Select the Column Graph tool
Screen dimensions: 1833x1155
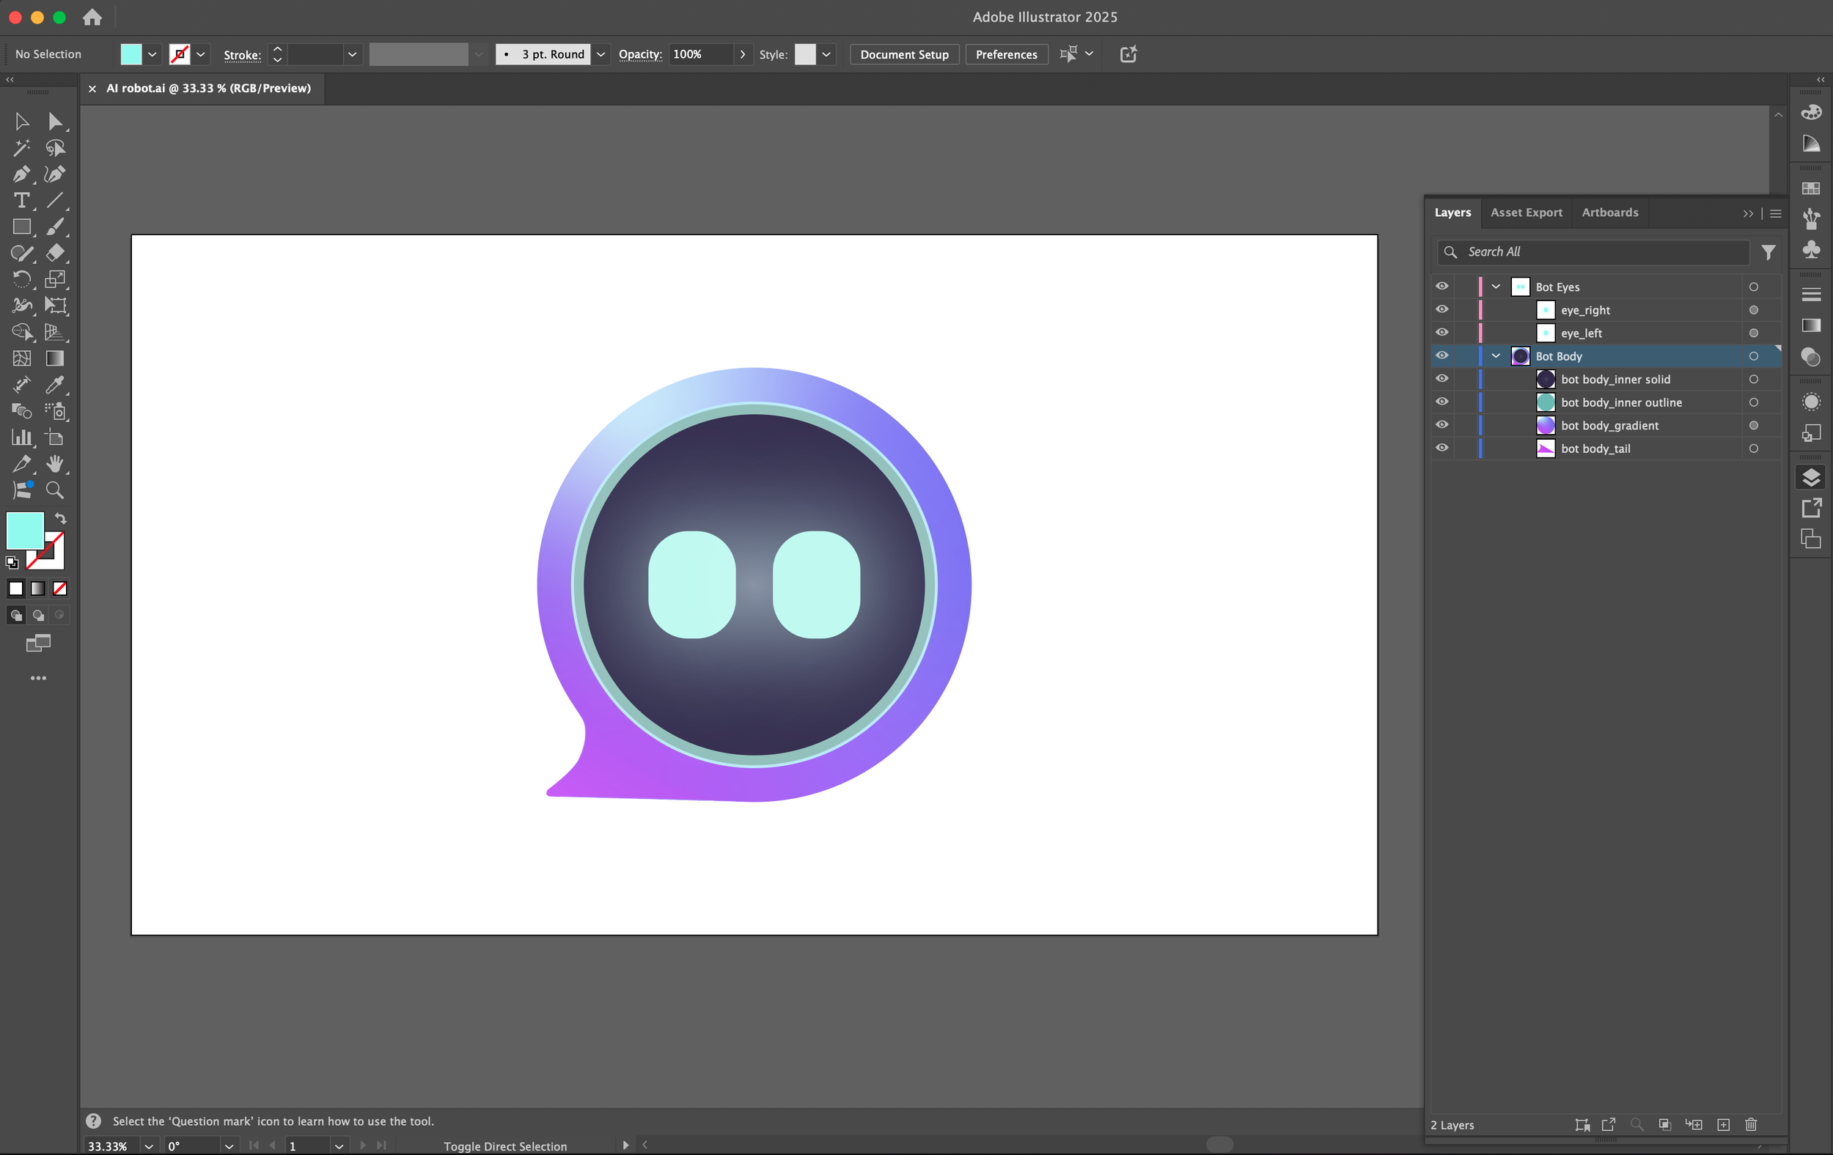click(21, 438)
